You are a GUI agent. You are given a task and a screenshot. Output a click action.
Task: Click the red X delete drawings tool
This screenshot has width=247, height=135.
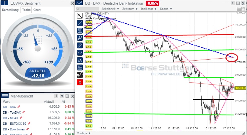click(80, 82)
